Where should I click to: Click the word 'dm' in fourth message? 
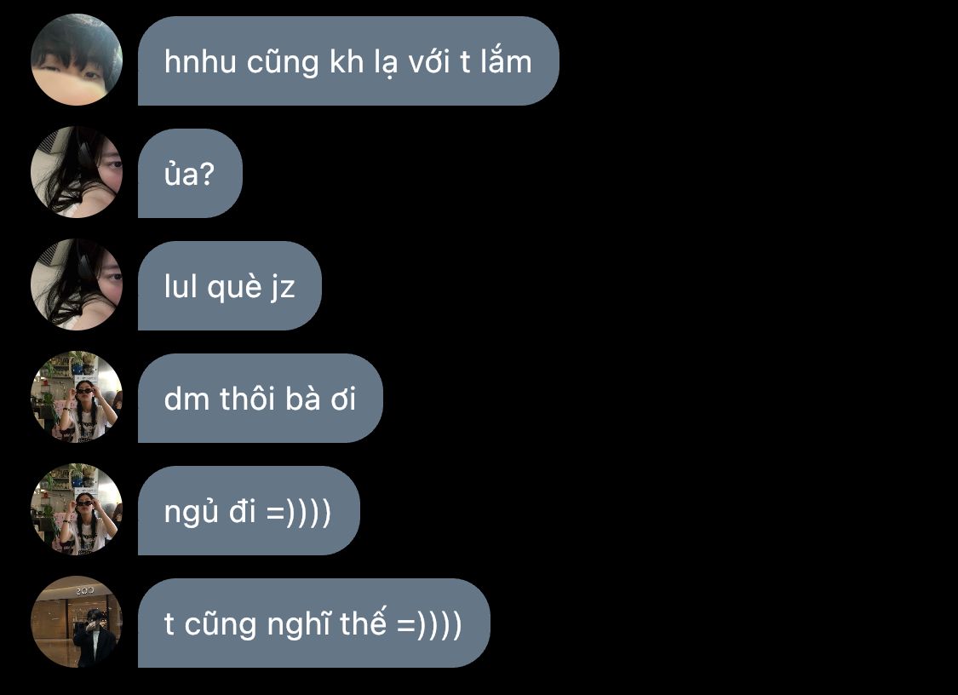point(187,399)
